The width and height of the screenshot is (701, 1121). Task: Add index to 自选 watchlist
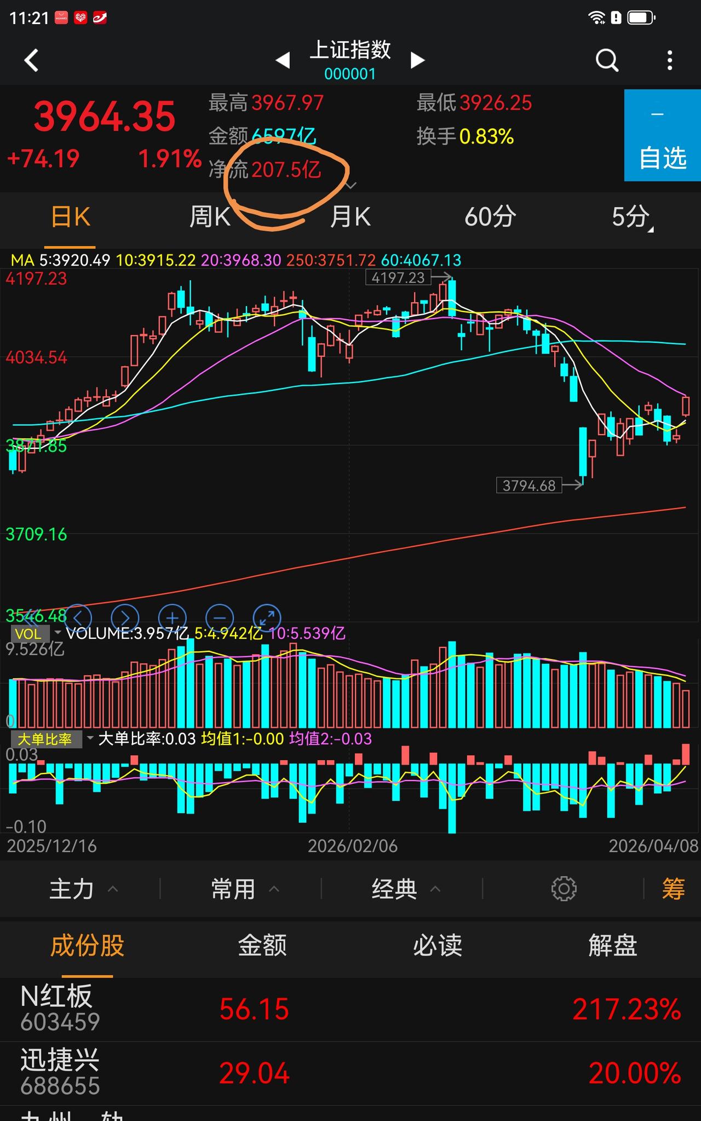pos(663,135)
